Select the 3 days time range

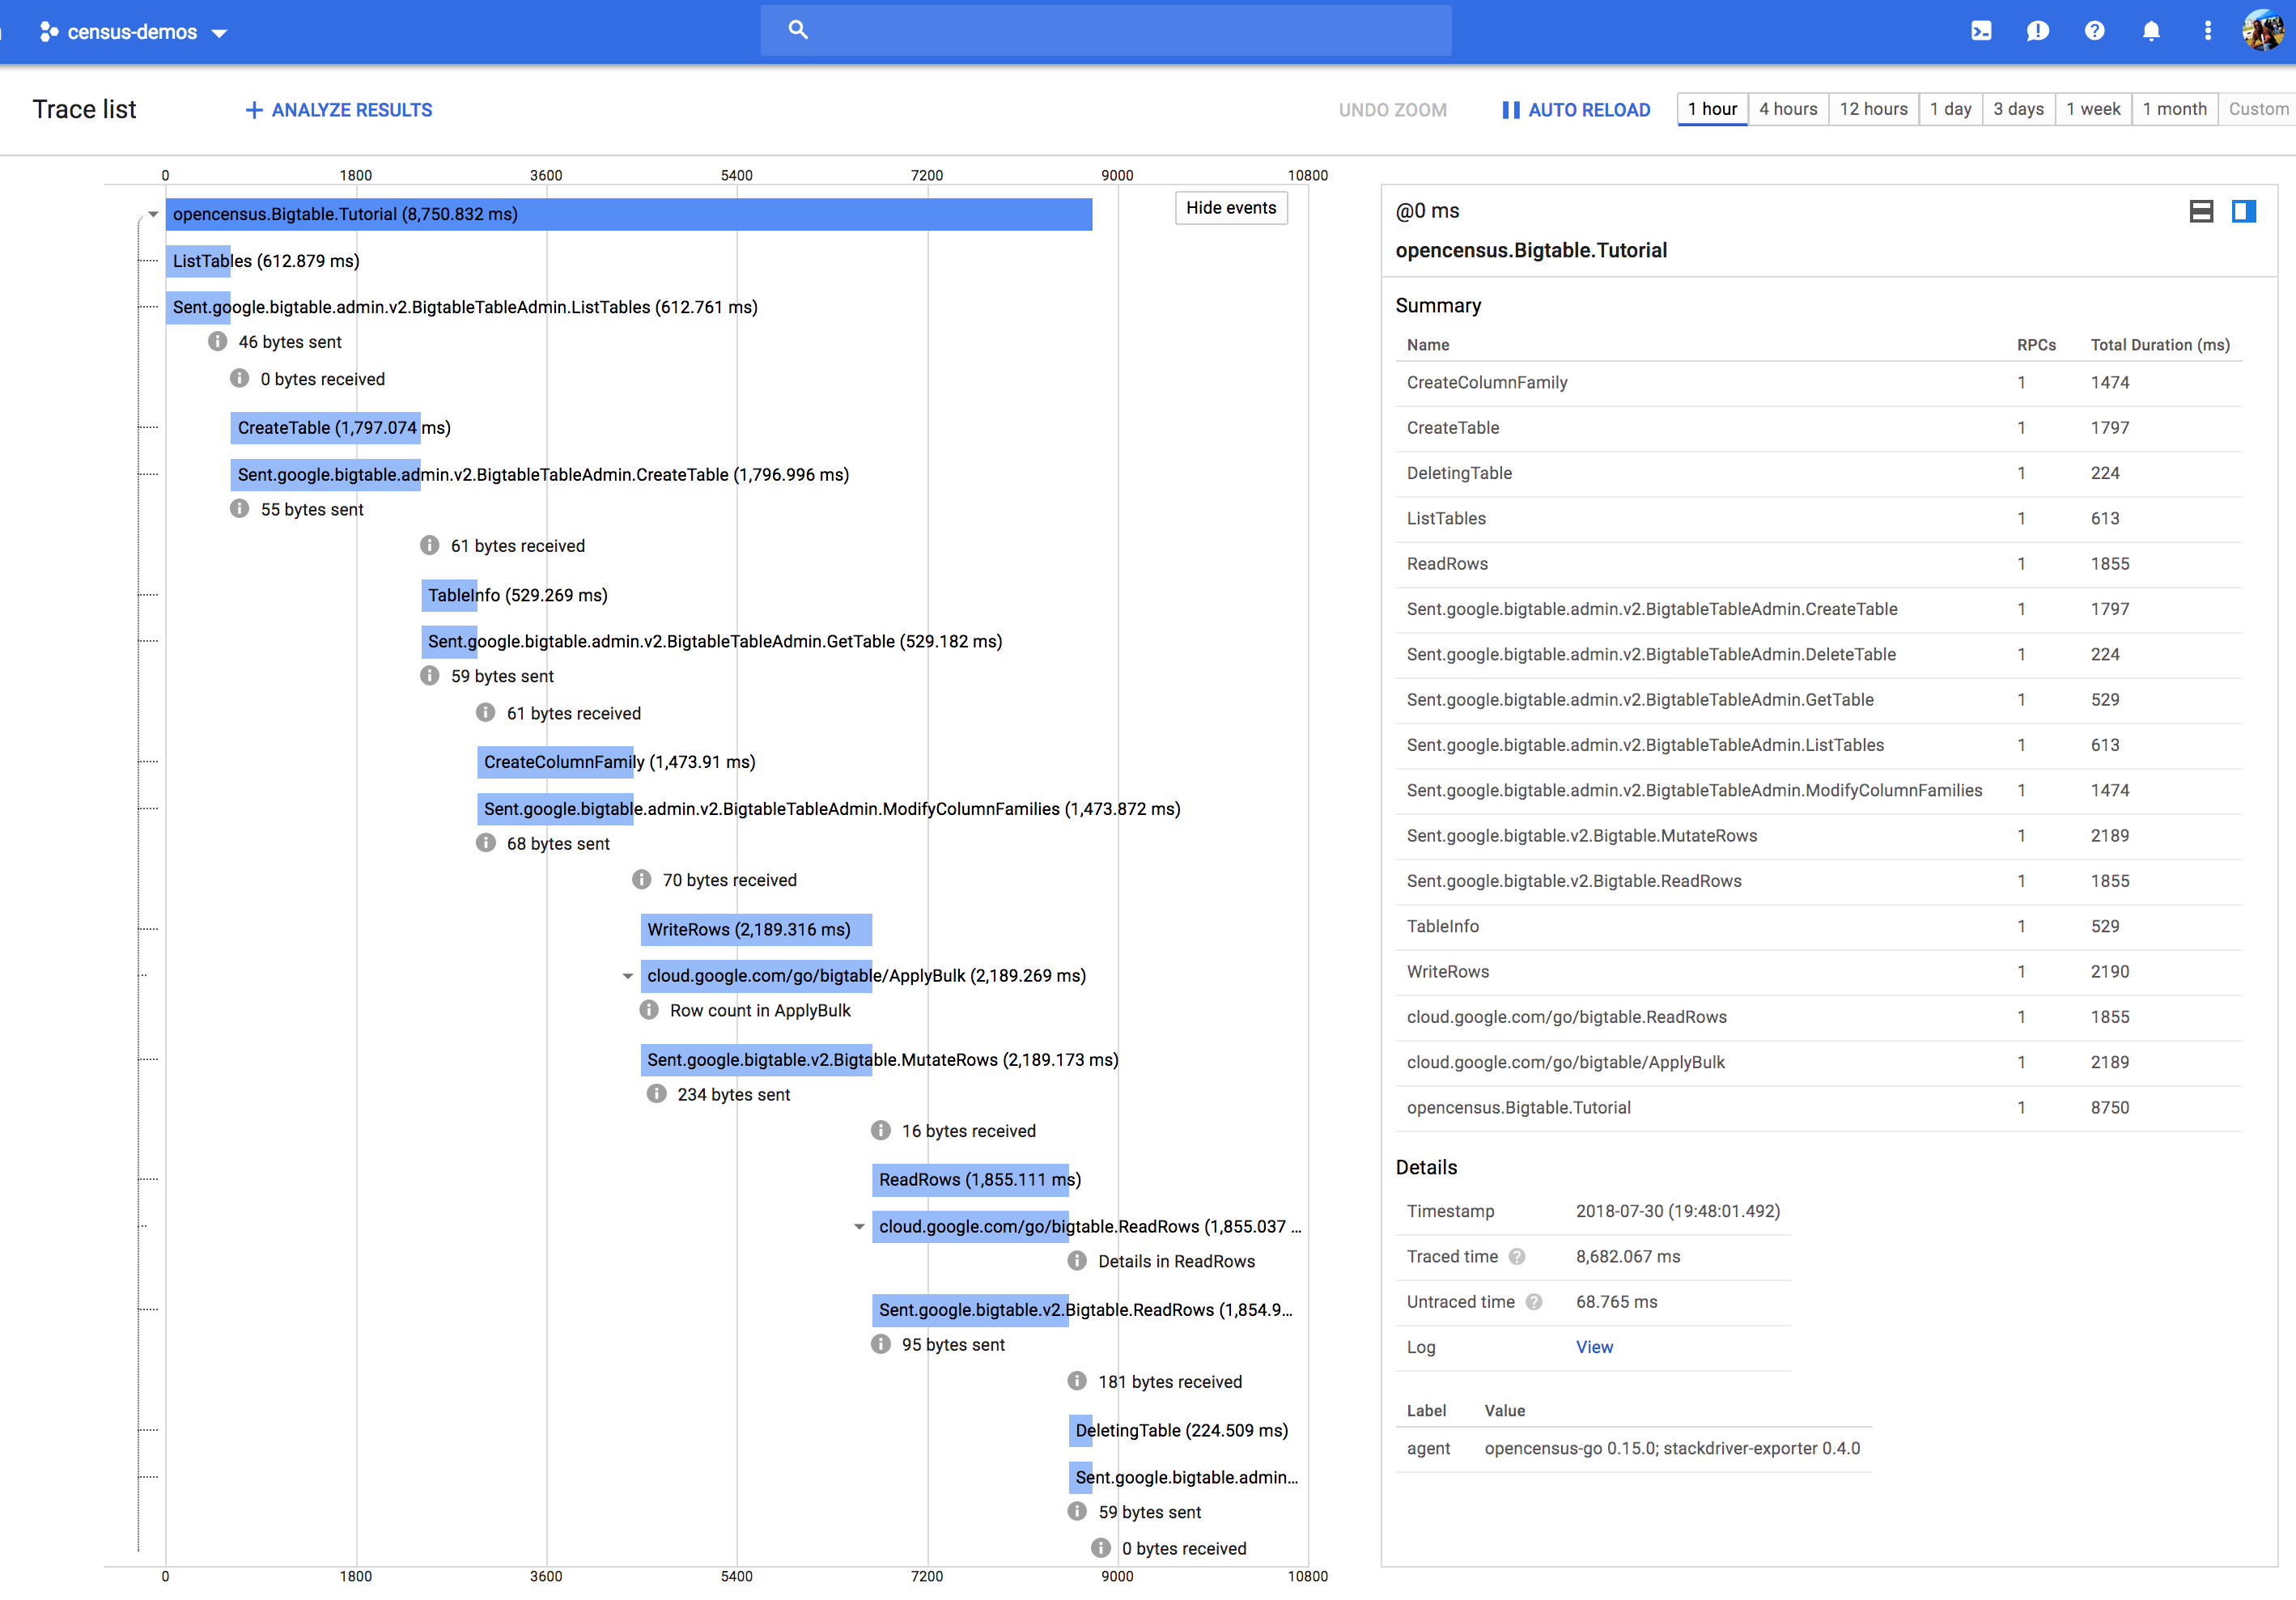coord(2018,109)
